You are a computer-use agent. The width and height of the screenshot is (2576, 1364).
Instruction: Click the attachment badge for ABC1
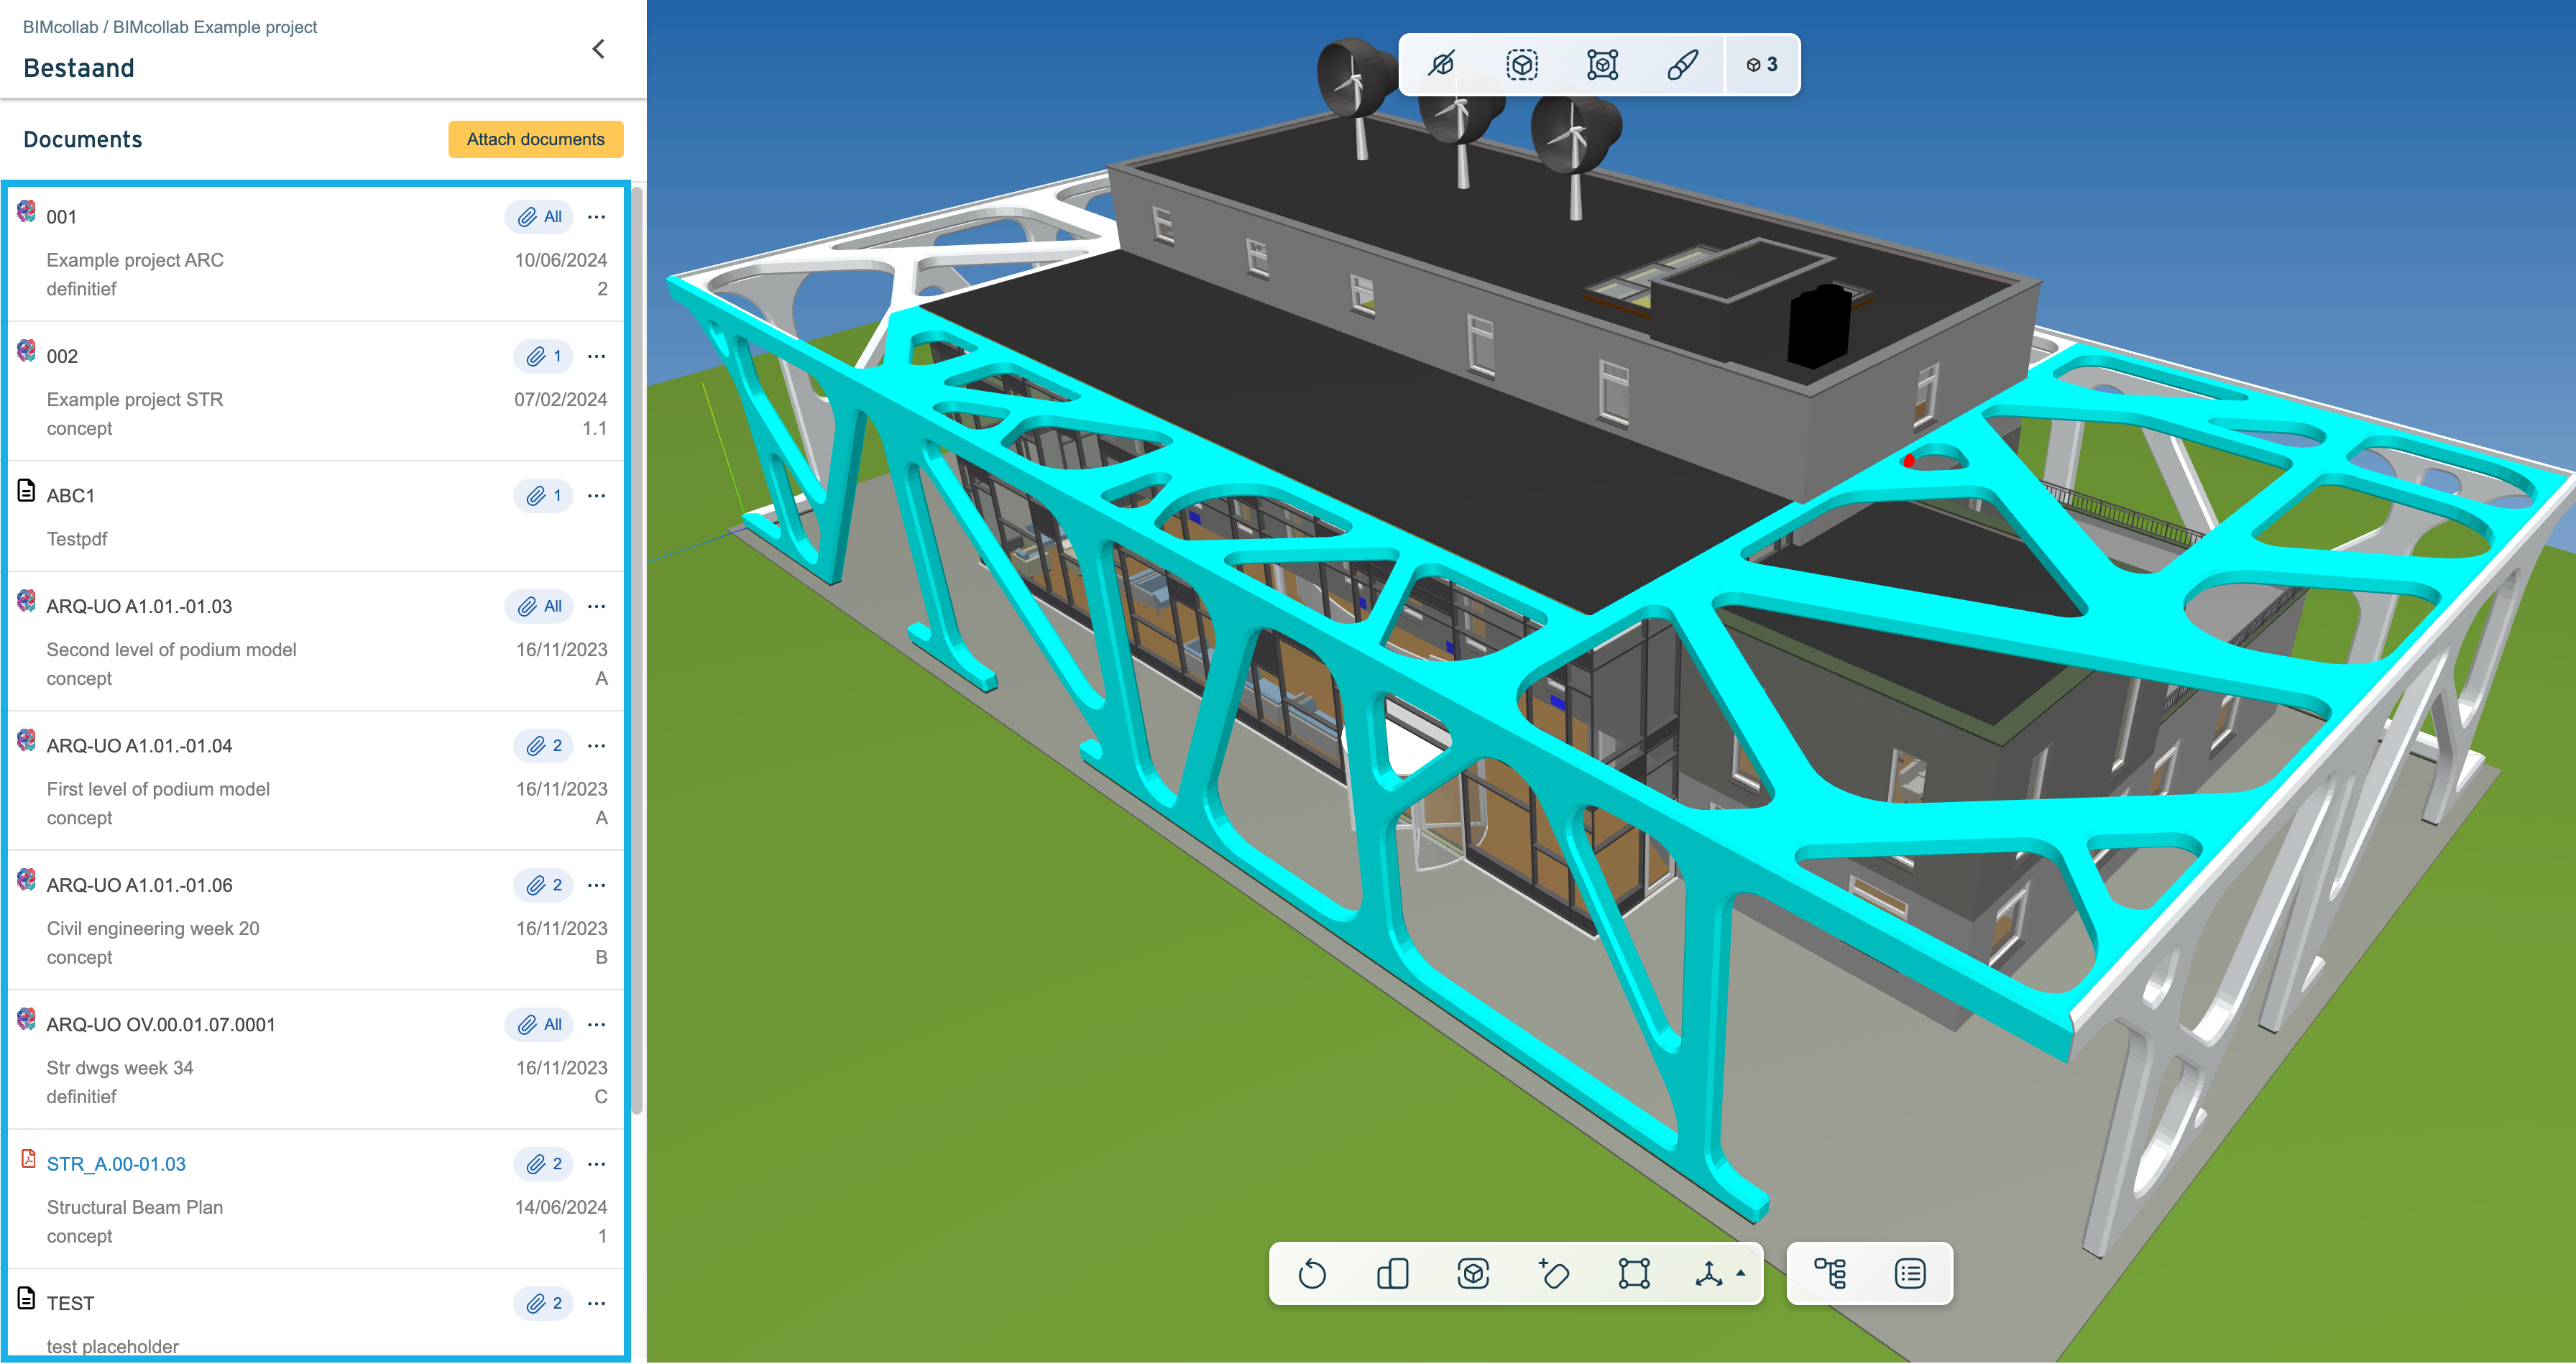(x=543, y=496)
